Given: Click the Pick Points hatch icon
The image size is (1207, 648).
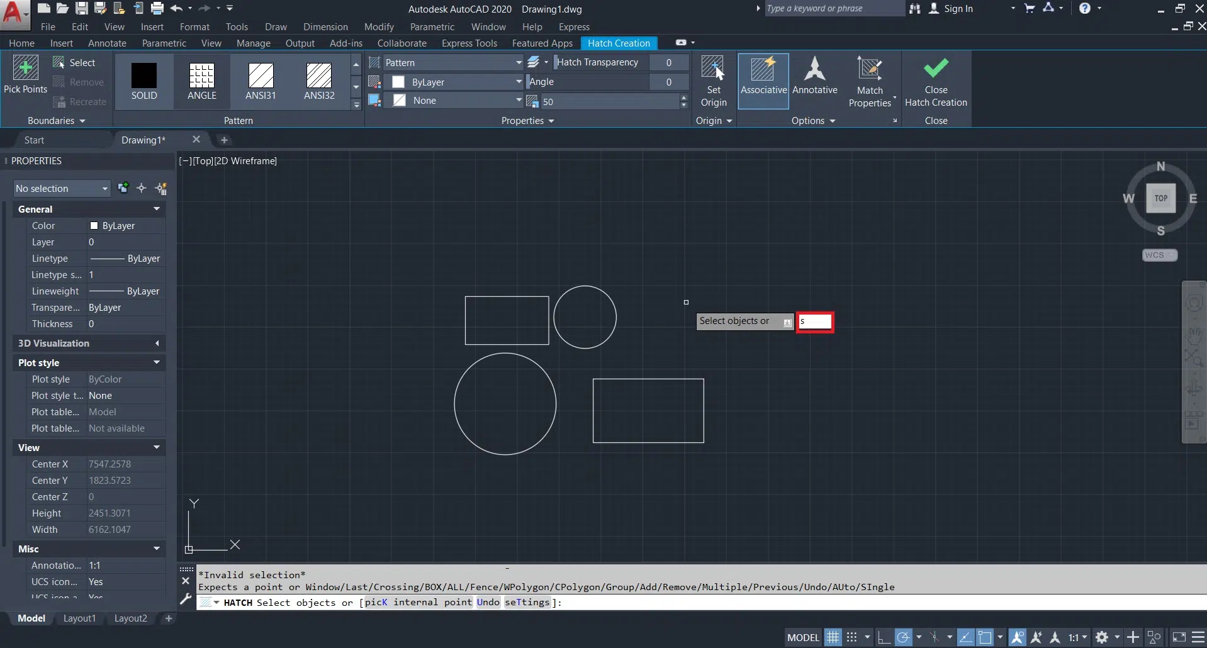Looking at the screenshot, I should 25,68.
